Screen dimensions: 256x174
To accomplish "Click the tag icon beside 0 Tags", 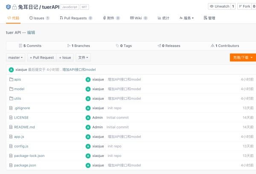I will [117, 46].
